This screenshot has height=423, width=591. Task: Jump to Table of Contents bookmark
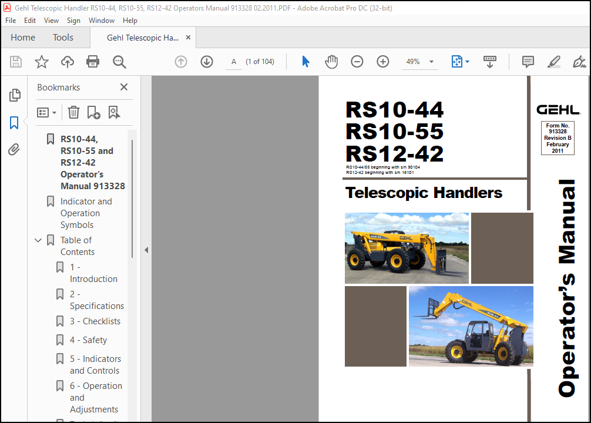point(78,246)
